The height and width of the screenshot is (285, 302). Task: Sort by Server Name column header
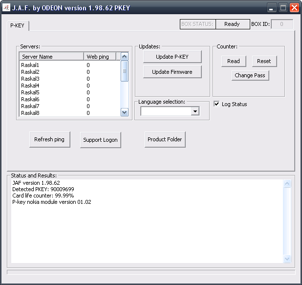pyautogui.click(x=52, y=57)
